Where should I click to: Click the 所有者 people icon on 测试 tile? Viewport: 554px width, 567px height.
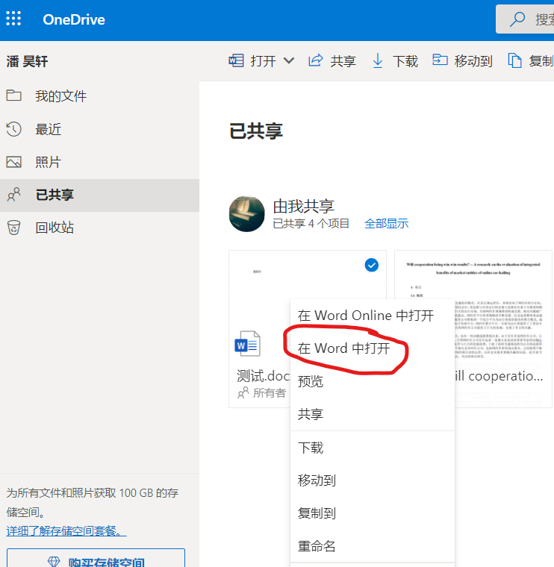click(243, 392)
